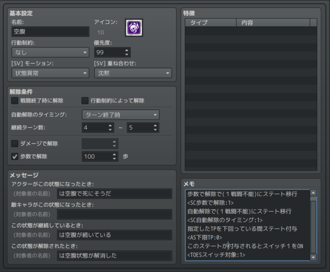The width and height of the screenshot is (330, 272).
Task: Decrease 優先度 value with down arrow
Action: 127,55
